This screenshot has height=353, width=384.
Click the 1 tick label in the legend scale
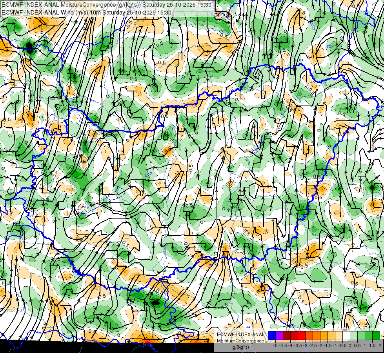pyautogui.click(x=365, y=346)
